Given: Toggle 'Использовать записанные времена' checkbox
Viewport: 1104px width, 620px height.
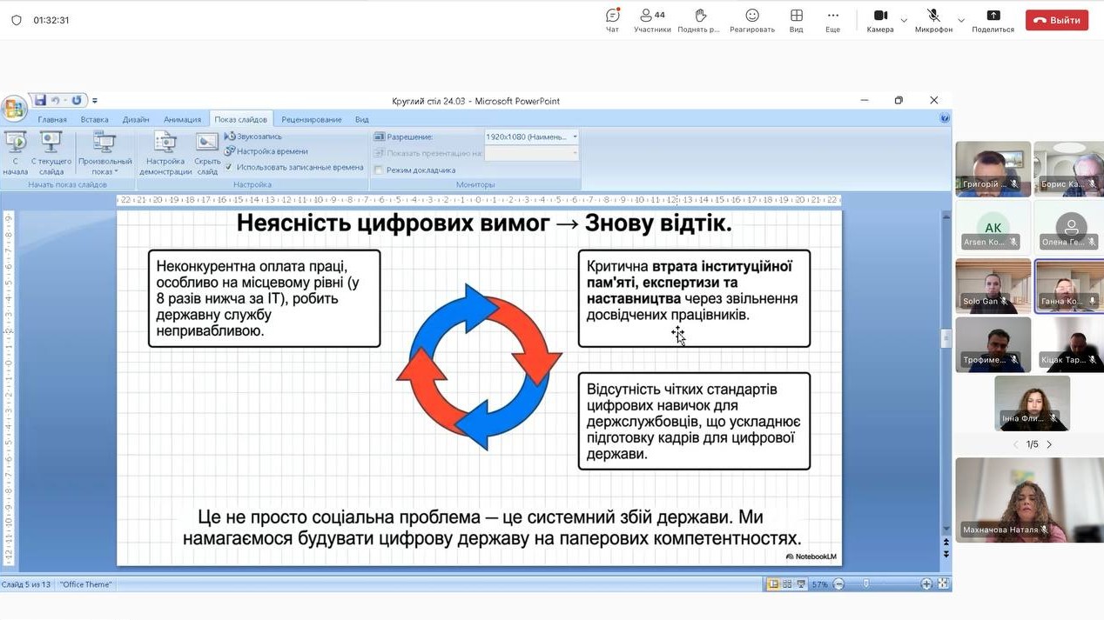Looking at the screenshot, I should tap(229, 167).
